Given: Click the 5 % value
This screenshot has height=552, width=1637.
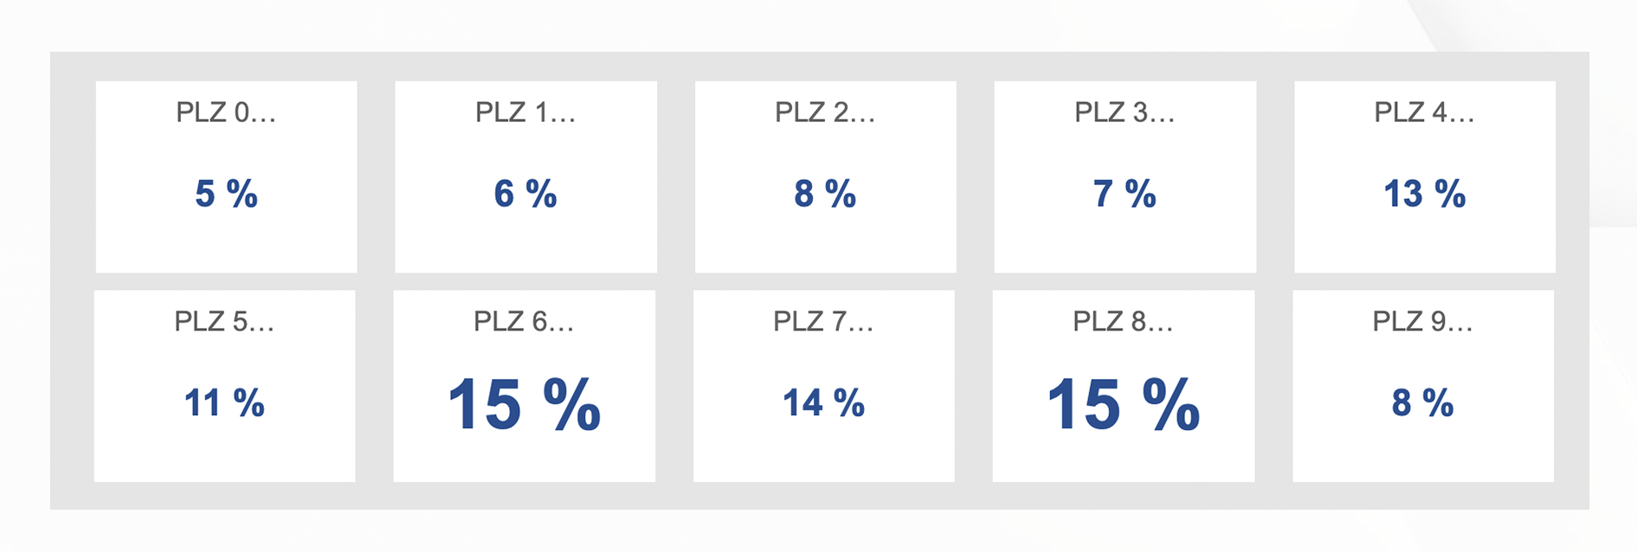Looking at the screenshot, I should (x=226, y=194).
